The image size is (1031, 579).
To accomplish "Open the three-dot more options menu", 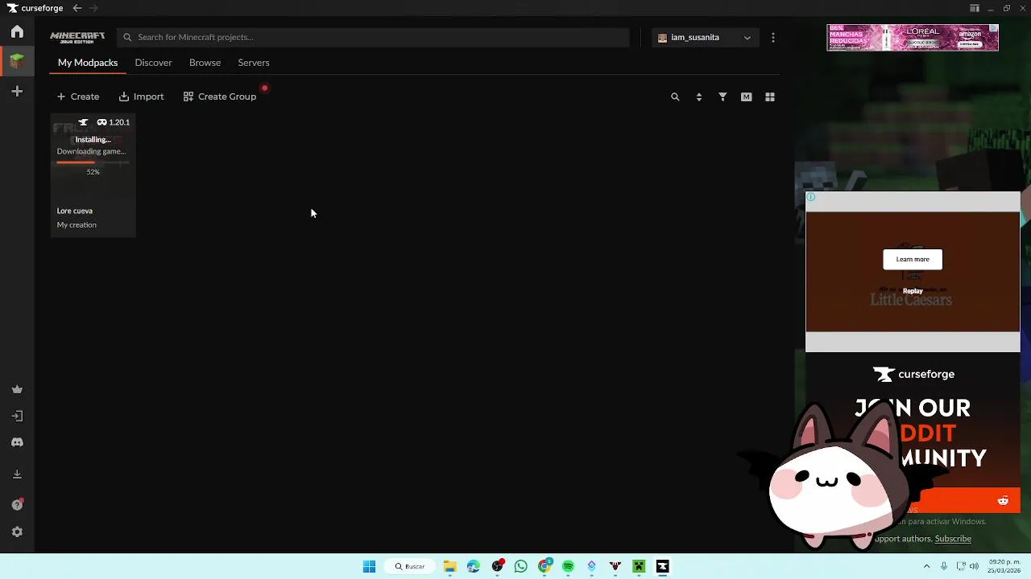I will [x=773, y=37].
